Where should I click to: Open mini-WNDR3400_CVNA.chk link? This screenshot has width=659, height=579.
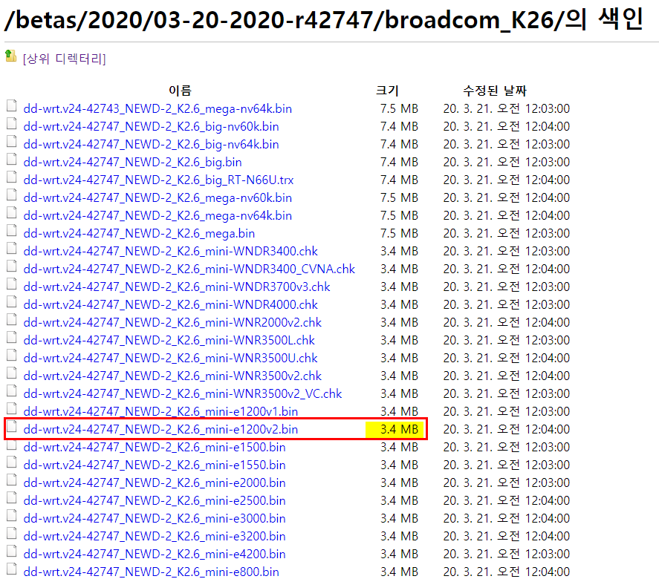tap(189, 269)
